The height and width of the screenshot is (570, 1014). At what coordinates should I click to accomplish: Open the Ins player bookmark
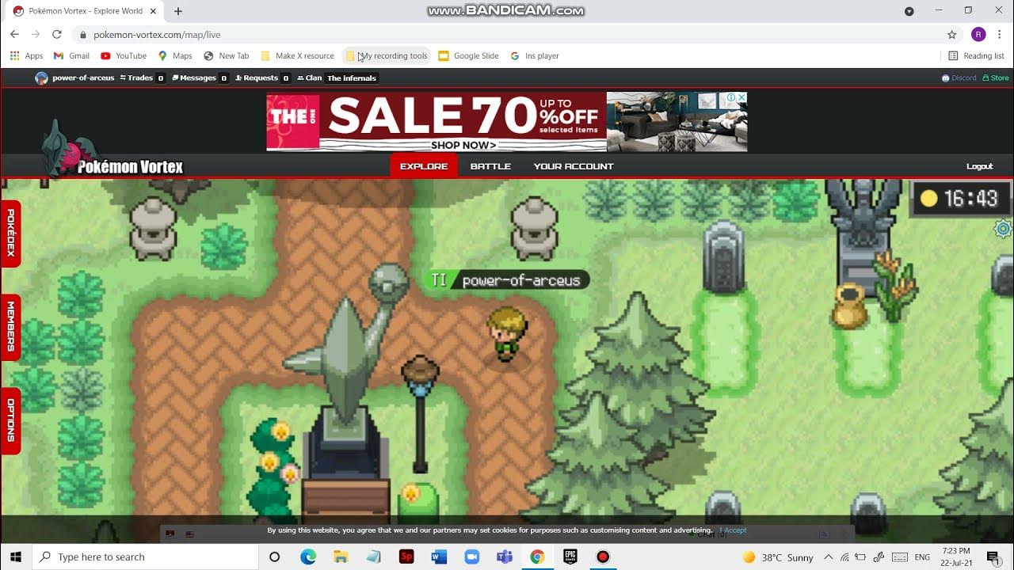point(535,56)
